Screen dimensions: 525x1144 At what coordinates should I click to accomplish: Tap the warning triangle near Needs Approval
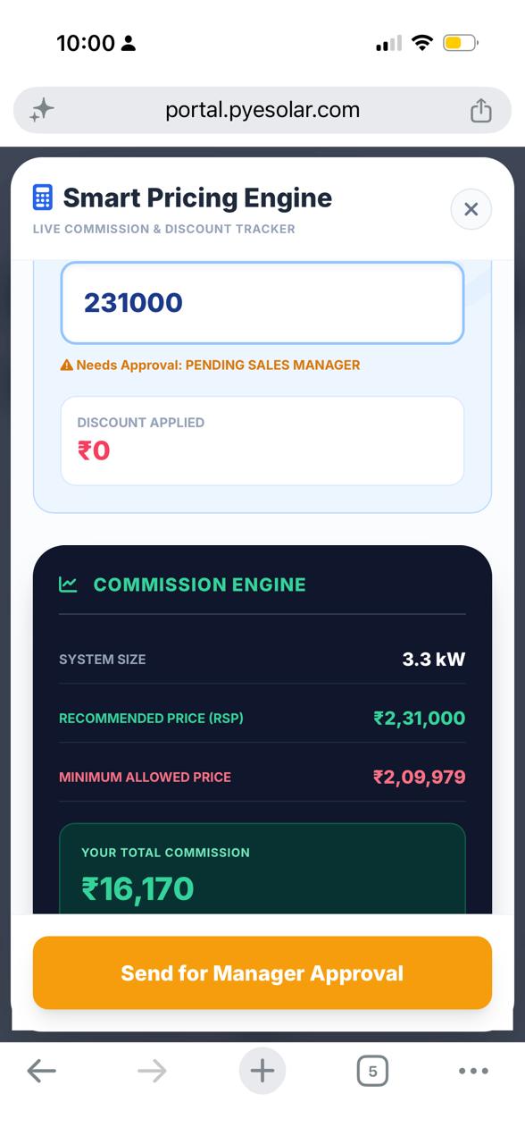tap(67, 365)
